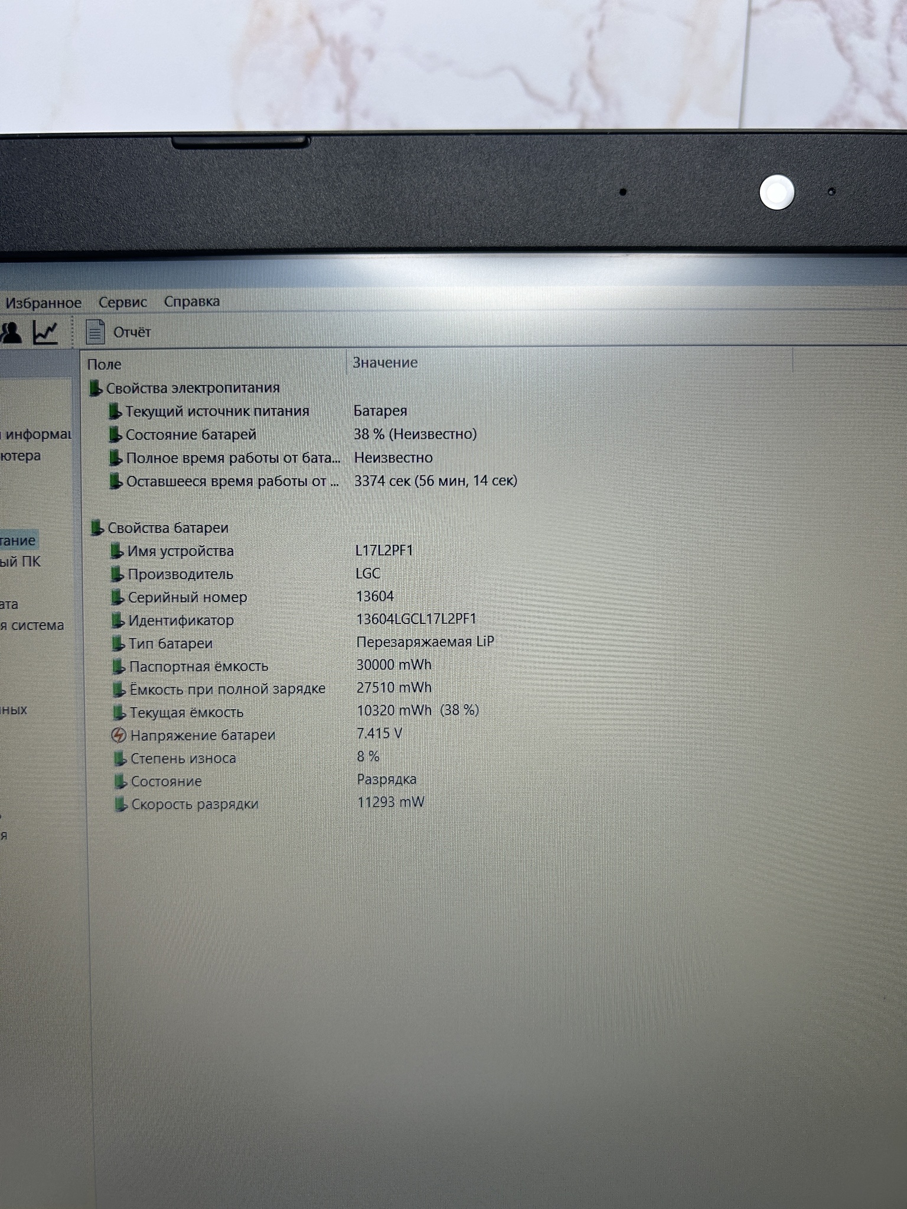Viewport: 907px width, 1209px height.
Task: Open the Сервис menu
Action: click(123, 302)
